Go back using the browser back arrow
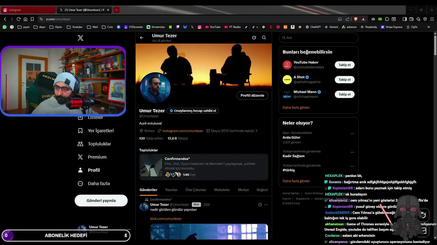This screenshot has width=437, height=245. click(5, 19)
